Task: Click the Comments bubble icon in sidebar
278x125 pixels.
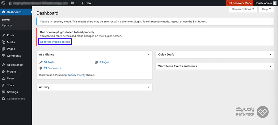Action: click(x=3, y=56)
